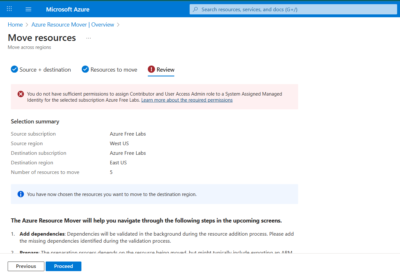Click breadcrumb chevron after Home

pos(27,25)
